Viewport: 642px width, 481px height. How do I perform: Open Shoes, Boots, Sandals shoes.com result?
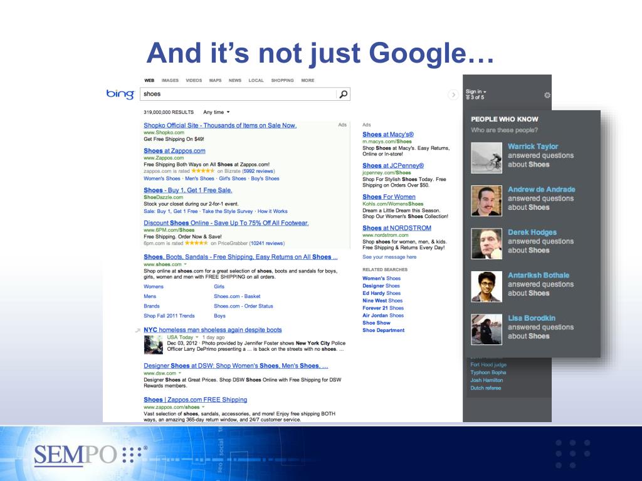pyautogui.click(x=241, y=257)
